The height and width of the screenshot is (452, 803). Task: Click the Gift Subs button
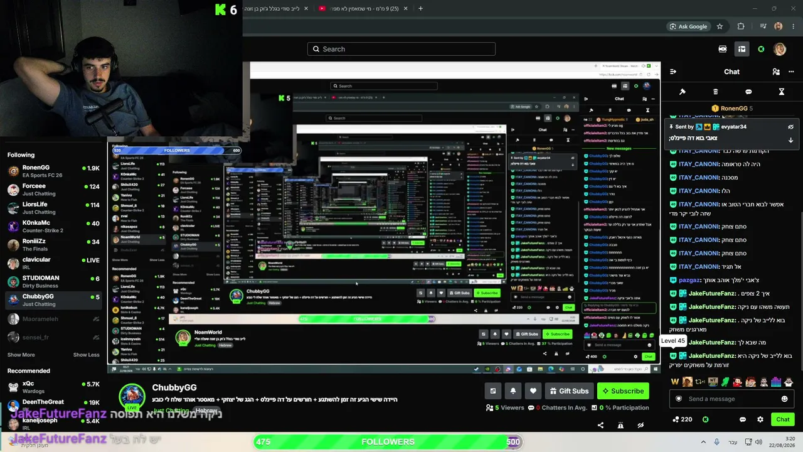click(x=569, y=391)
